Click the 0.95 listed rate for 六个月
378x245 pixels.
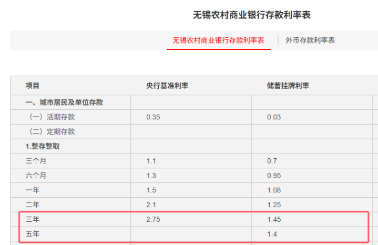(274, 176)
